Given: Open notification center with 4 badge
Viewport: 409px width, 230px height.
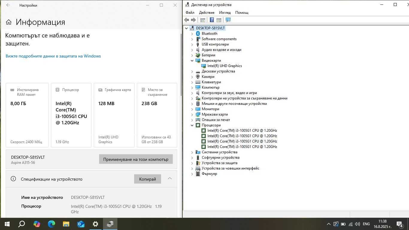Looking at the screenshot, I should coord(400,224).
